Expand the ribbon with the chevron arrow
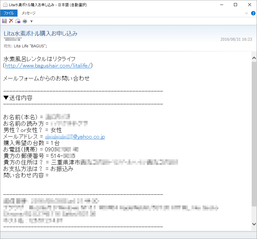257x239 pixels. tap(246, 13)
